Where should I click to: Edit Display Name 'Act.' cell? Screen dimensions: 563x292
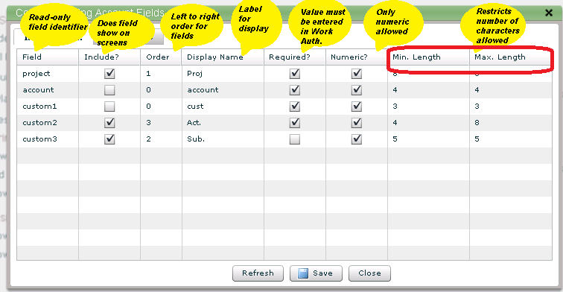[223, 123]
